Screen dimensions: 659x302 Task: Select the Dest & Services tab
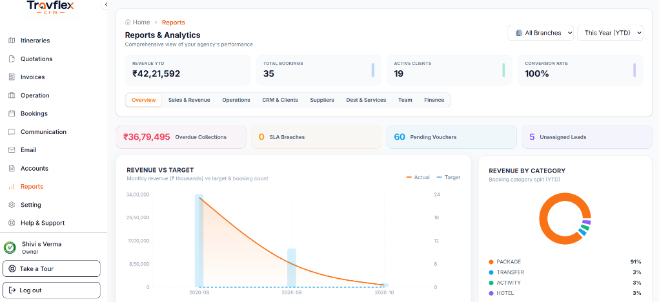click(366, 100)
